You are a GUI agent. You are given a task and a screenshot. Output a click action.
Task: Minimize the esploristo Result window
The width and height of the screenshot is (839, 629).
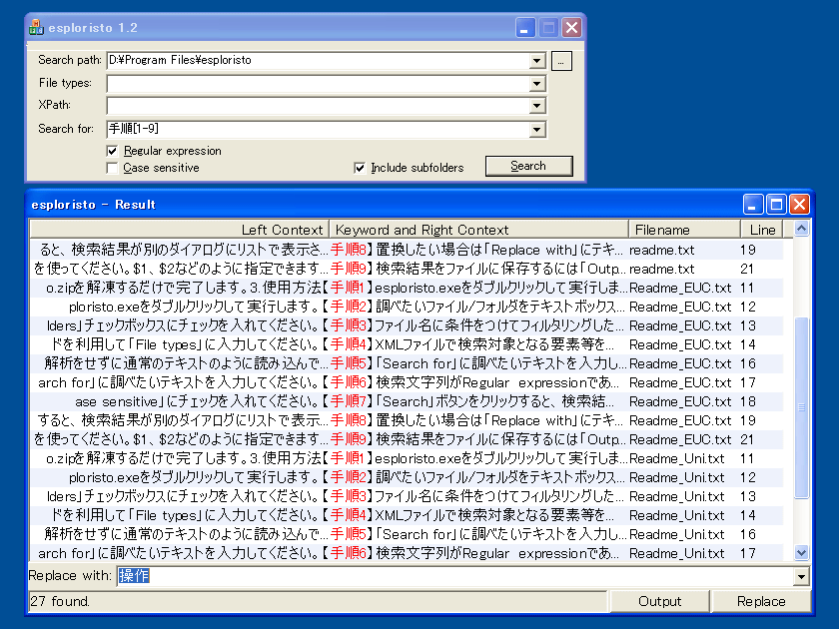pos(752,204)
